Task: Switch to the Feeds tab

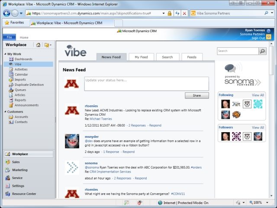Action: point(192,57)
